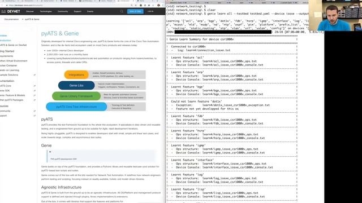Open Sample Solutions sidebar link
Image resolution: width=362 pixels, height=203 pixels.
(9, 75)
